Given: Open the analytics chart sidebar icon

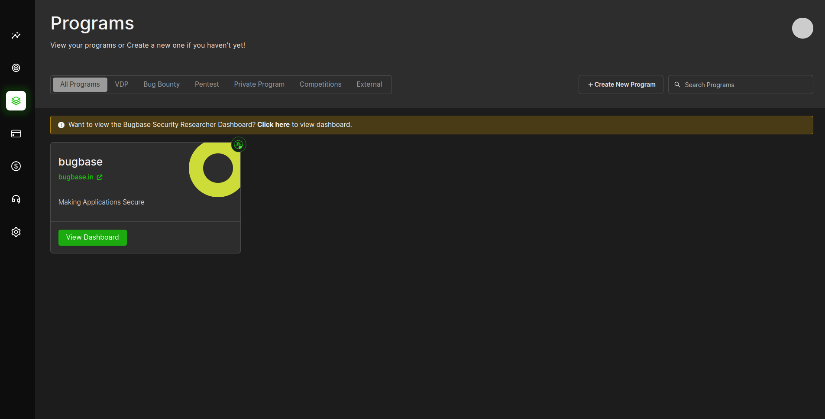Looking at the screenshot, I should (16, 35).
